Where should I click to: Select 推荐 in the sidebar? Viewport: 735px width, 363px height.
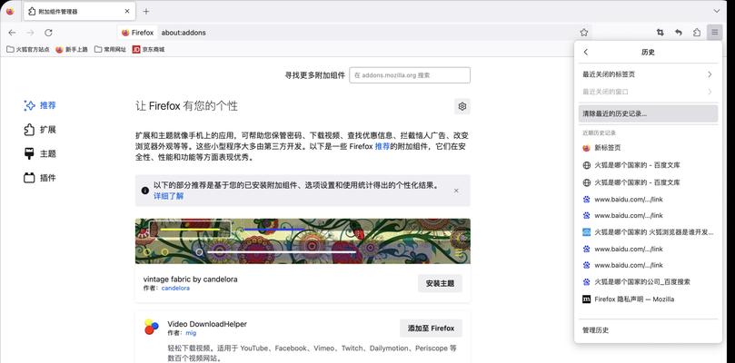point(40,105)
